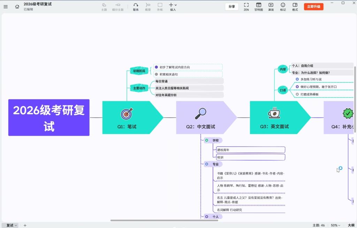Click the 联系 relationship tool
This screenshot has width=357, height=228.
click(136, 7)
